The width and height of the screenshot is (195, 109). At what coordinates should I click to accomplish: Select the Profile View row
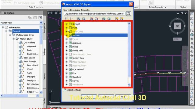click(x=78, y=51)
